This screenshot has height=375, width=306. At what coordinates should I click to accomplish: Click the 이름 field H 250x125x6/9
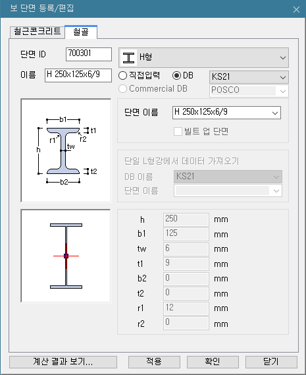[x=78, y=75]
